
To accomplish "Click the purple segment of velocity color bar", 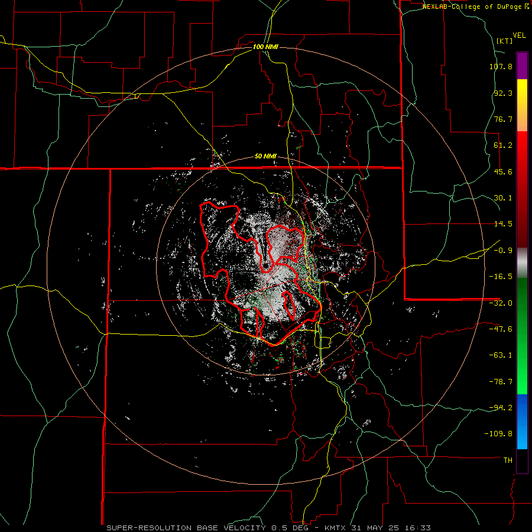I will [x=522, y=66].
